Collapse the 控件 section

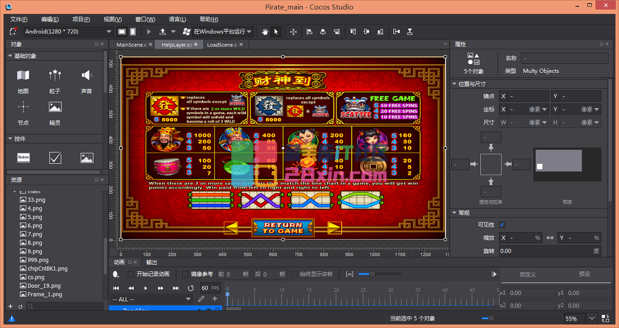[10, 139]
